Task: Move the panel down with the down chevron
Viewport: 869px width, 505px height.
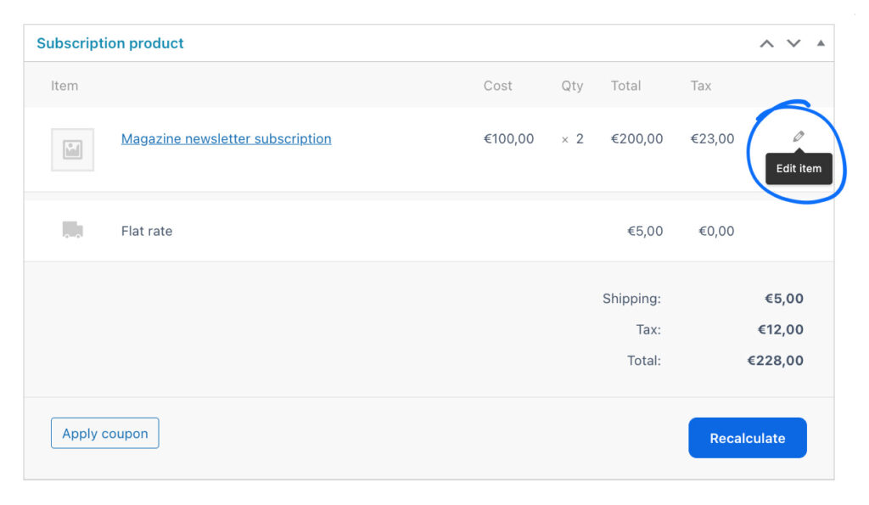Action: click(x=793, y=43)
